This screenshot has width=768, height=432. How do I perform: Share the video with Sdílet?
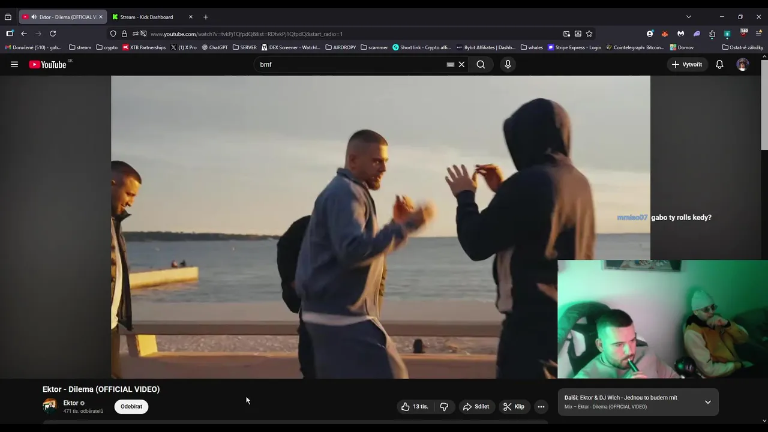pyautogui.click(x=476, y=407)
